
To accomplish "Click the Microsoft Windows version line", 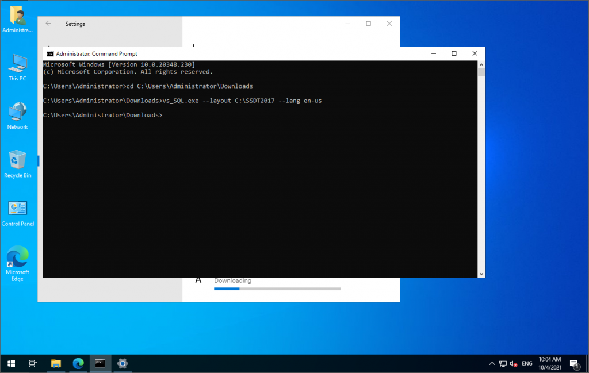I will point(119,64).
